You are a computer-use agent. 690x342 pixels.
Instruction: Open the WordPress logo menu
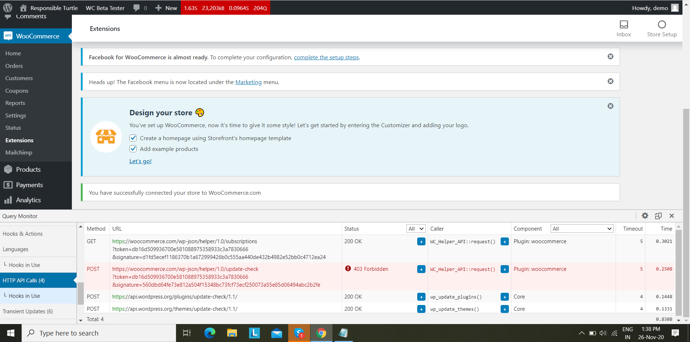8,8
